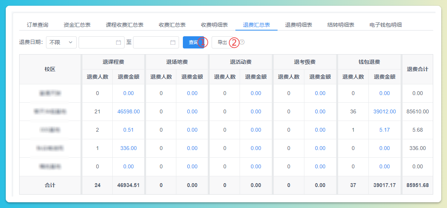Click the 钱包退费 group header

369,62
